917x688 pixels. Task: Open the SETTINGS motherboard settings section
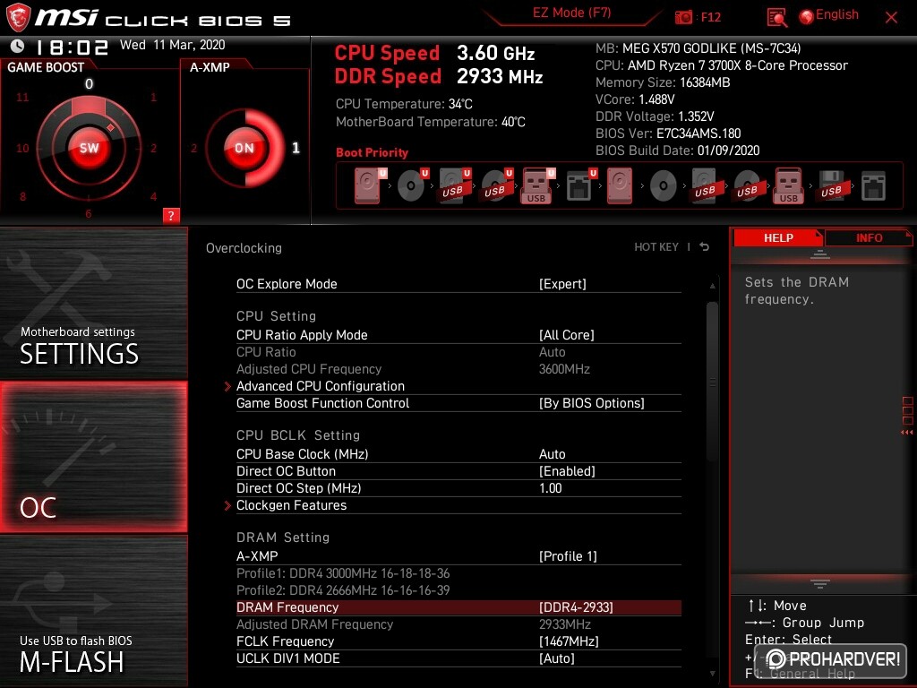click(x=93, y=303)
